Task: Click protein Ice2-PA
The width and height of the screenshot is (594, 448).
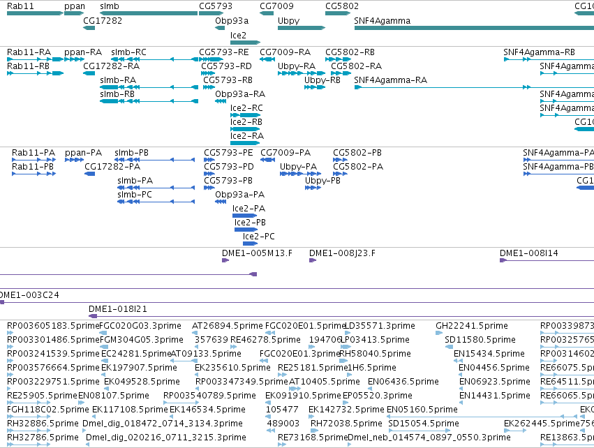Action: [249, 208]
